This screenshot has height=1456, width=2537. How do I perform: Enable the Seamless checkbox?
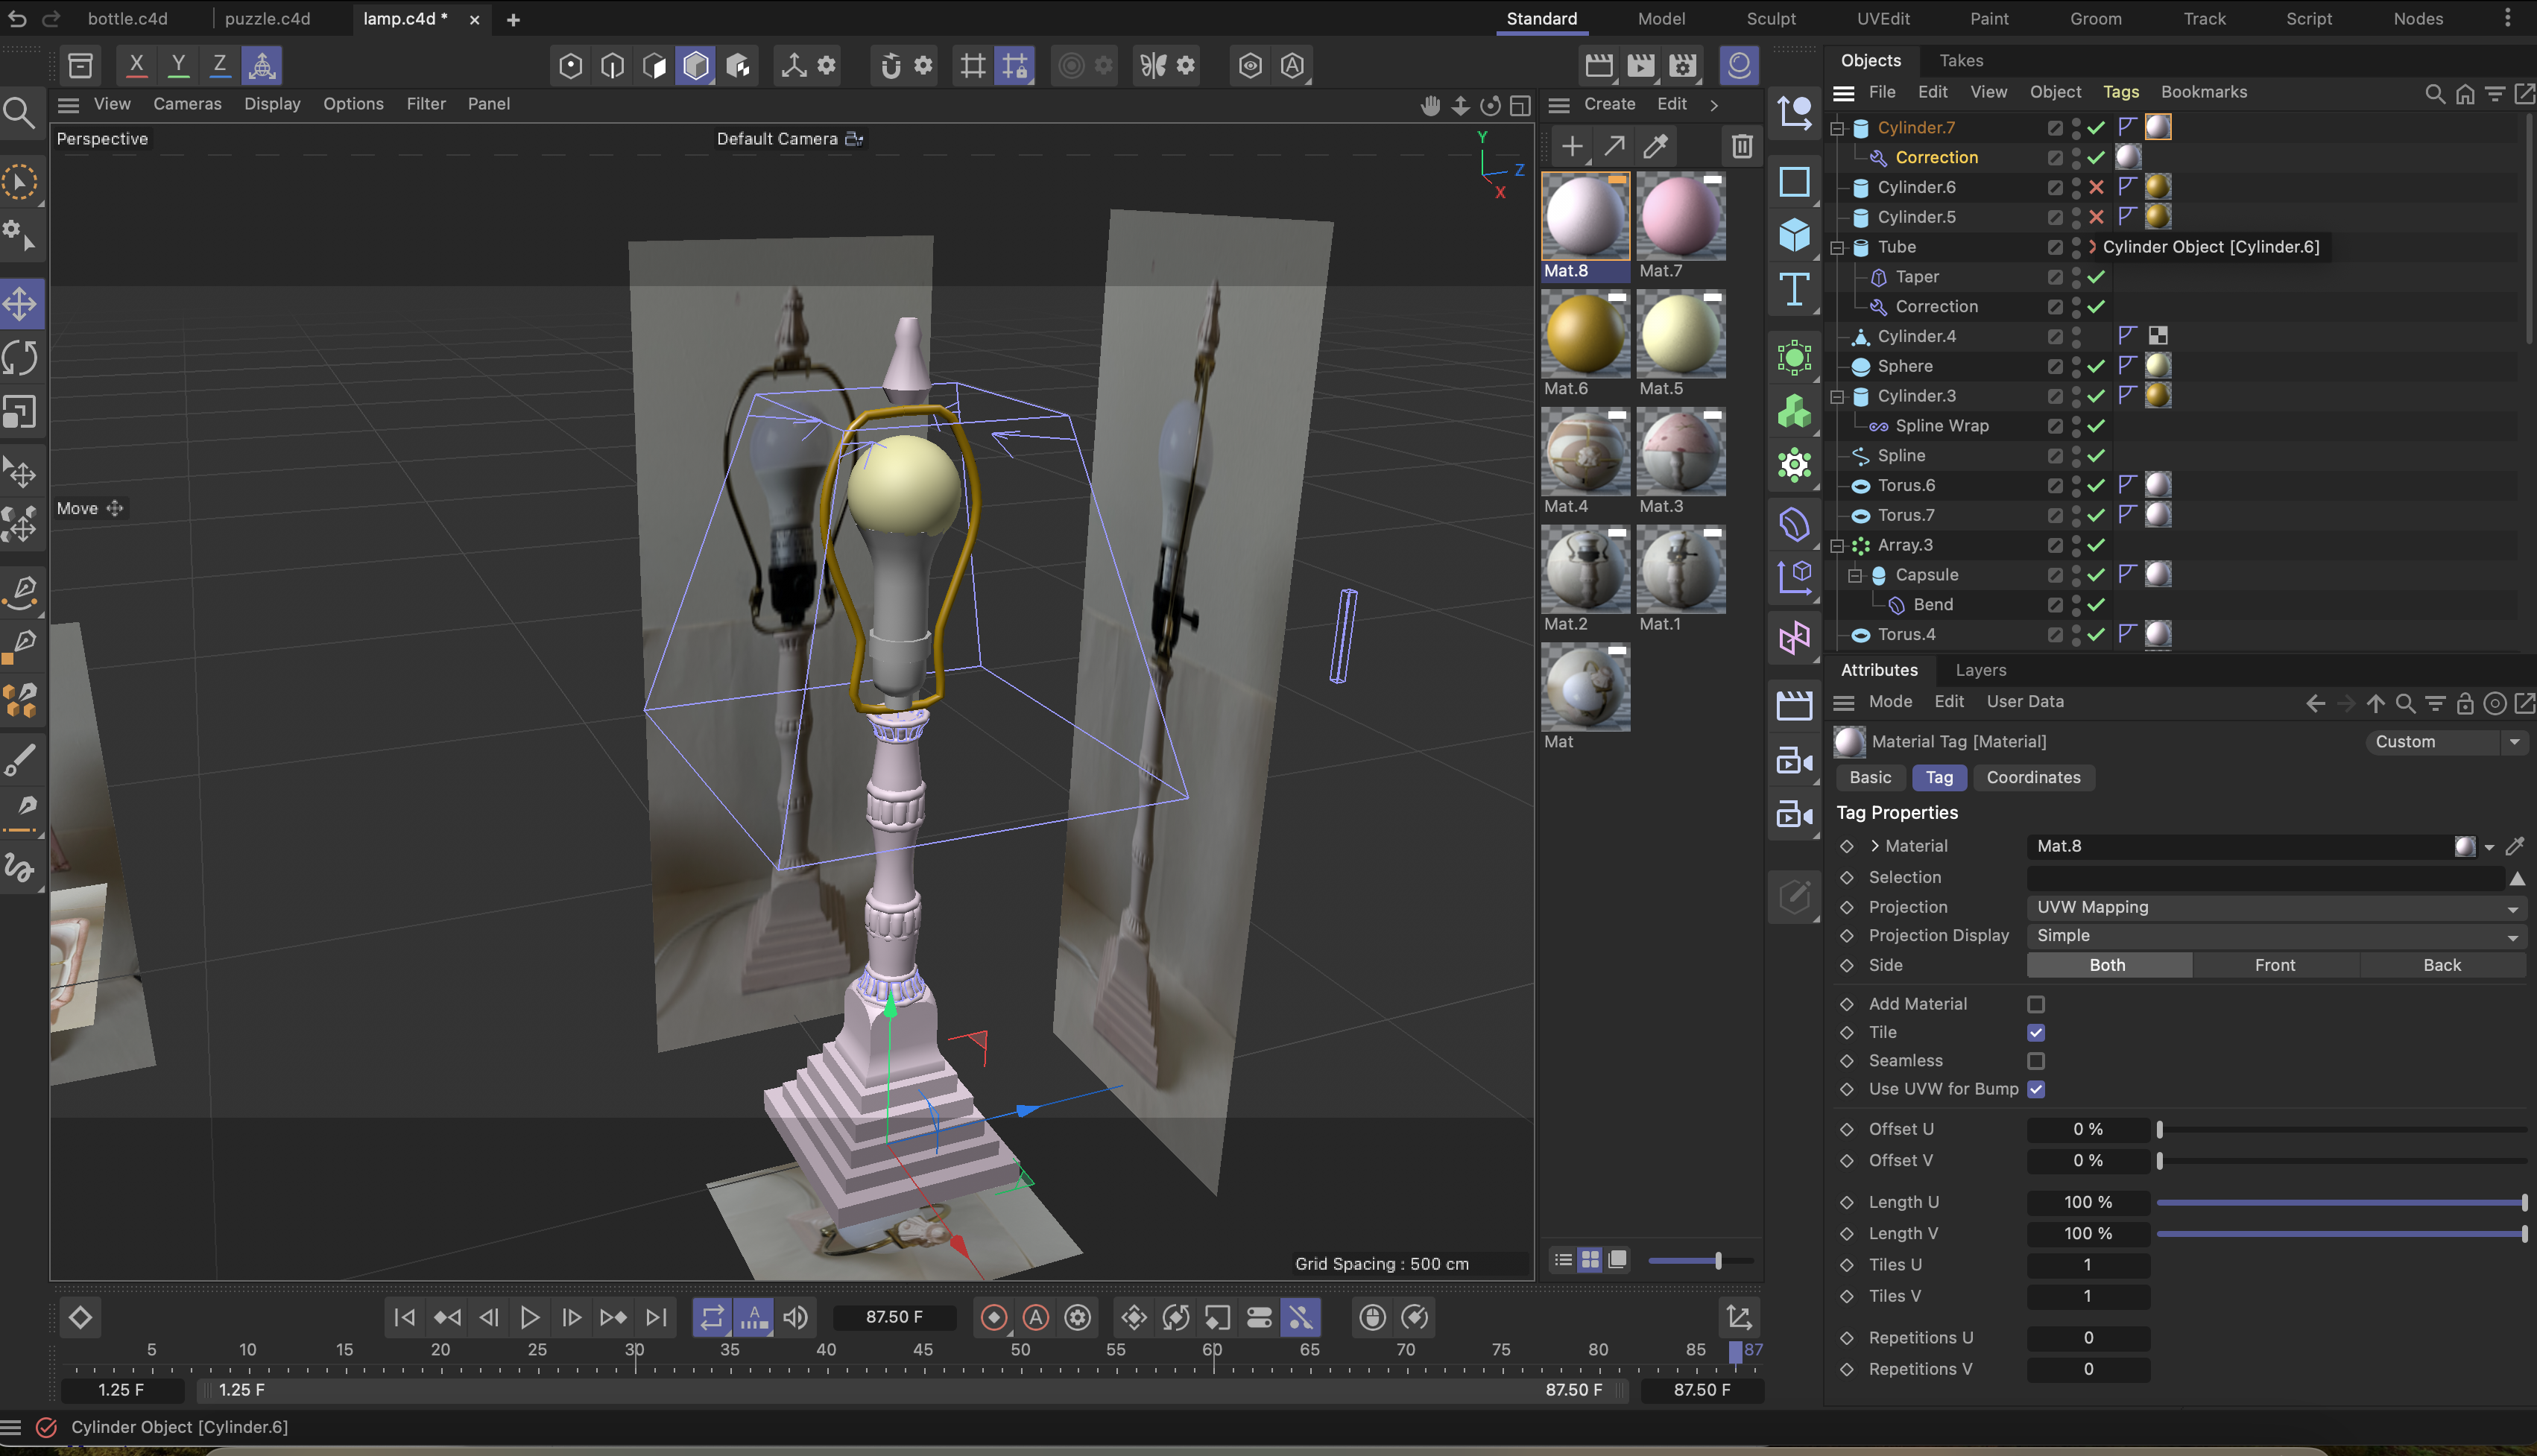(2036, 1061)
